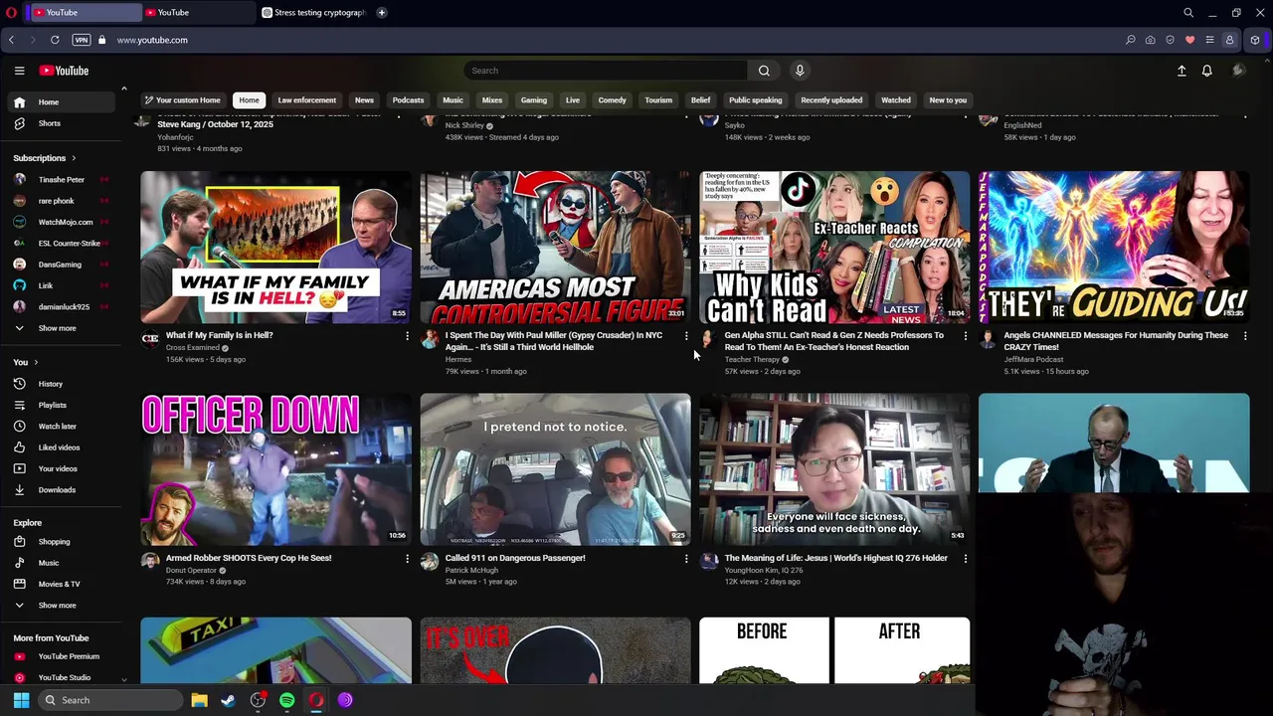Open options menu for Angels CHANNELED Messages video
The width and height of the screenshot is (1273, 716).
(x=1244, y=336)
